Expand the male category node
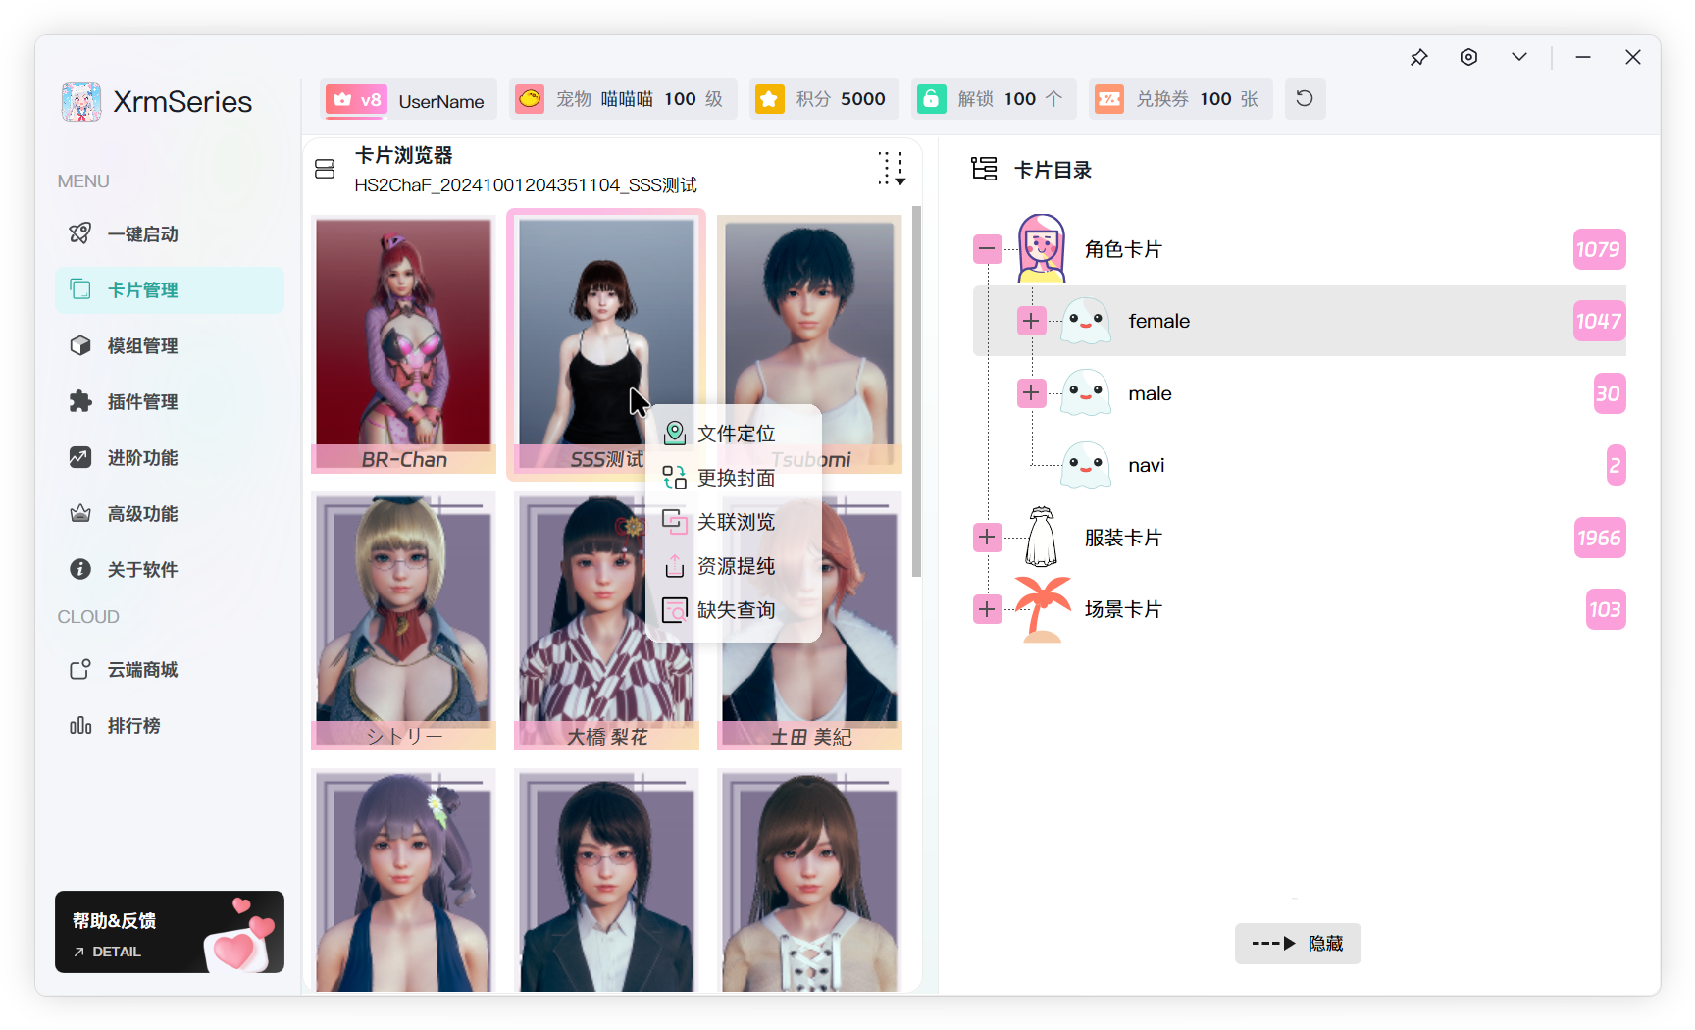 click(x=1031, y=393)
